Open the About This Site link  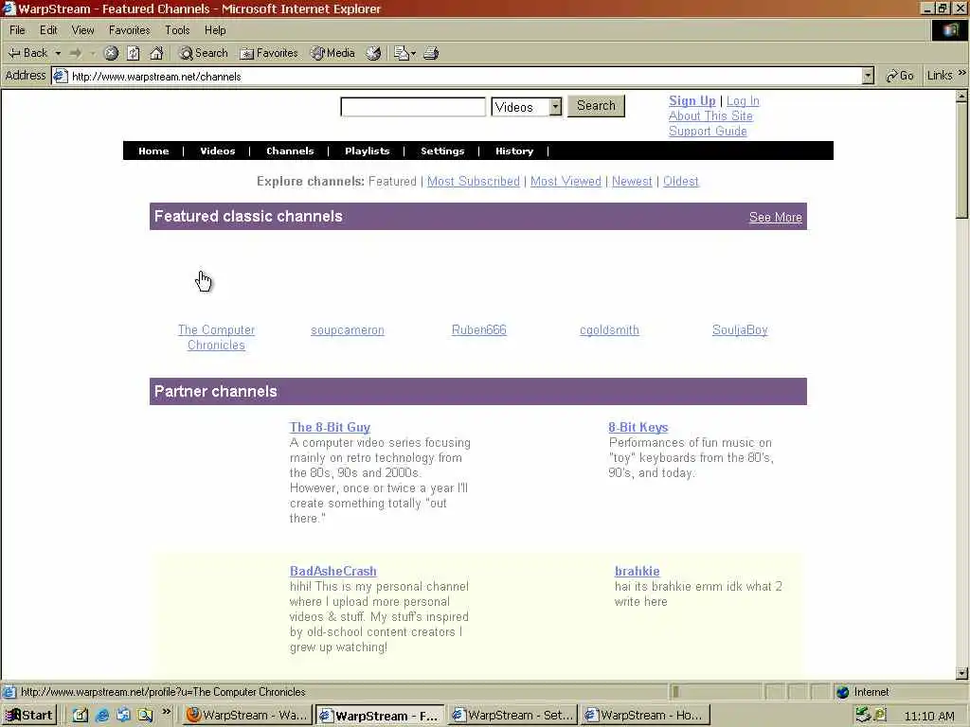(710, 116)
